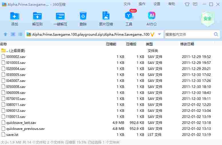222x145 pixels.
Task: Sort by the 修改日期 column header
Action: 187,44
